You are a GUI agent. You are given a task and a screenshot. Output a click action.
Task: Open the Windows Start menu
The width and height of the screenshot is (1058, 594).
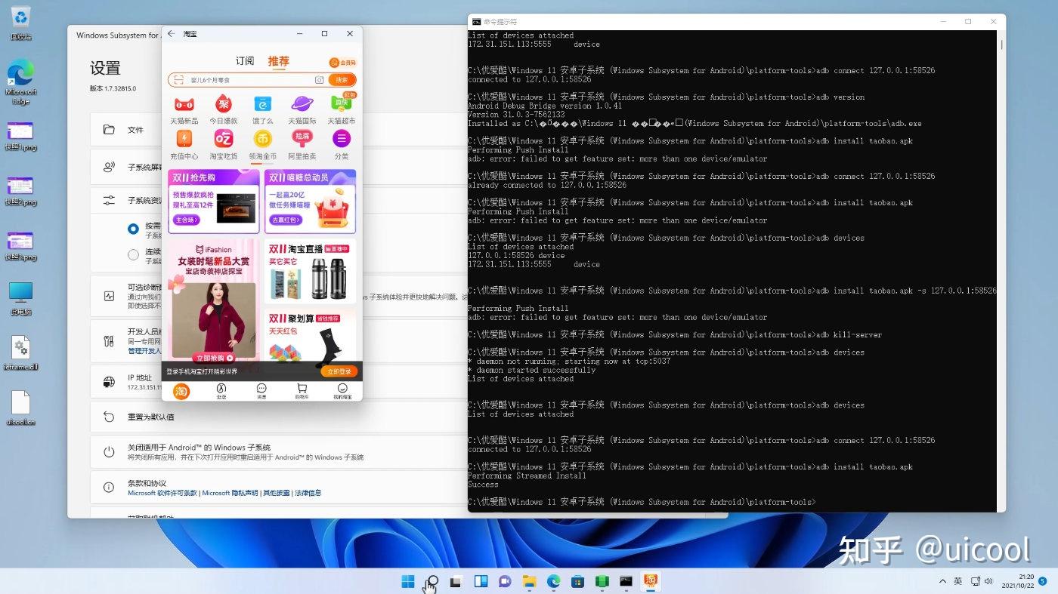click(408, 581)
